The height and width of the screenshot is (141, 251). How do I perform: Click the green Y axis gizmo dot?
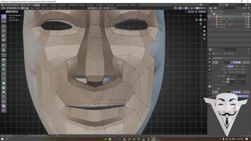[x=200, y=20]
